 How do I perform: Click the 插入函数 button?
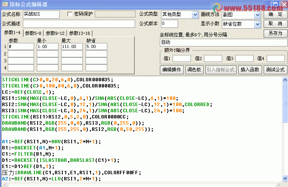pos(250,70)
